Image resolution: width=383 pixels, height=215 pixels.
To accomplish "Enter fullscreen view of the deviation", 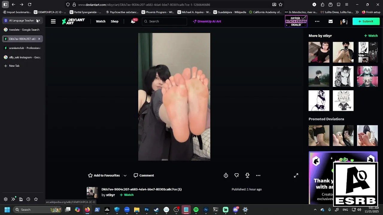I will (x=296, y=175).
